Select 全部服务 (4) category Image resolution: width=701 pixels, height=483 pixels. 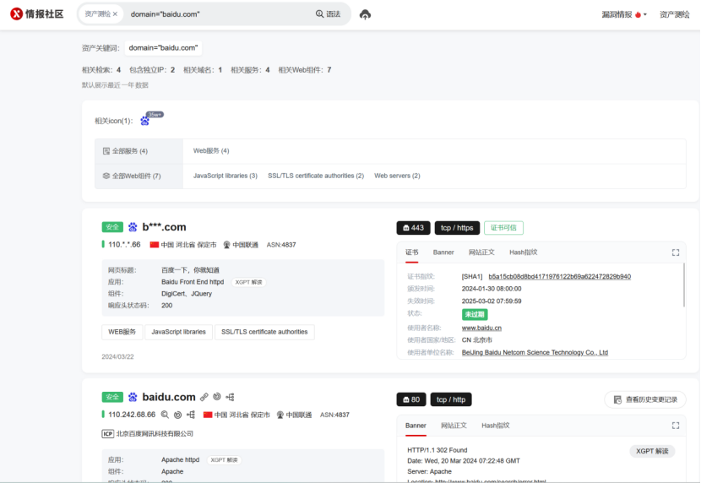(x=139, y=151)
